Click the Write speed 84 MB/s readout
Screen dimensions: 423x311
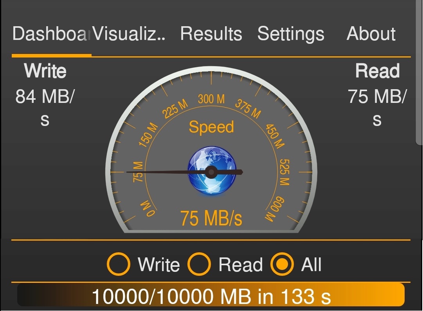(45, 107)
